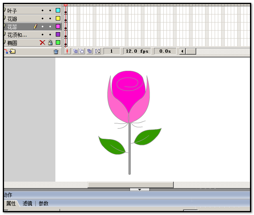Select the 椭圆 layer
This screenshot has width=254, height=215.
click(x=33, y=43)
